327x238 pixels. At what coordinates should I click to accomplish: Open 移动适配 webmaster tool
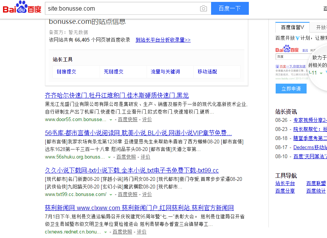(207, 72)
